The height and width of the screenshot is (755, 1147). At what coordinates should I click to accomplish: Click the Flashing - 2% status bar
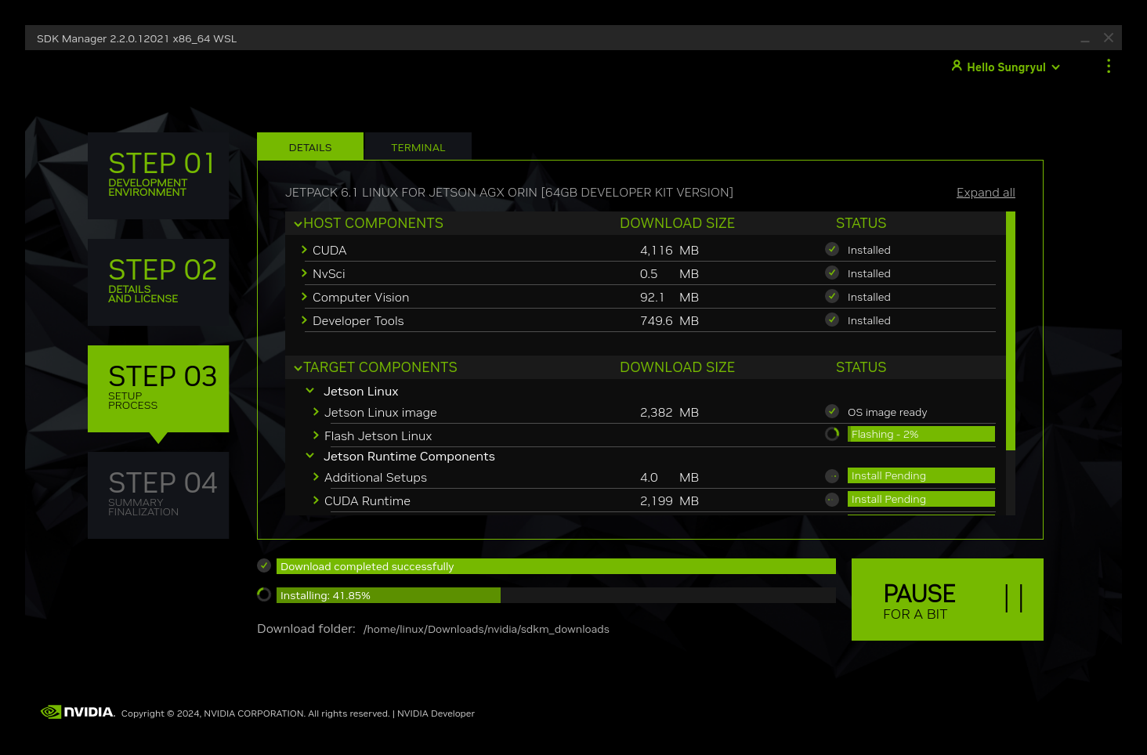click(921, 434)
